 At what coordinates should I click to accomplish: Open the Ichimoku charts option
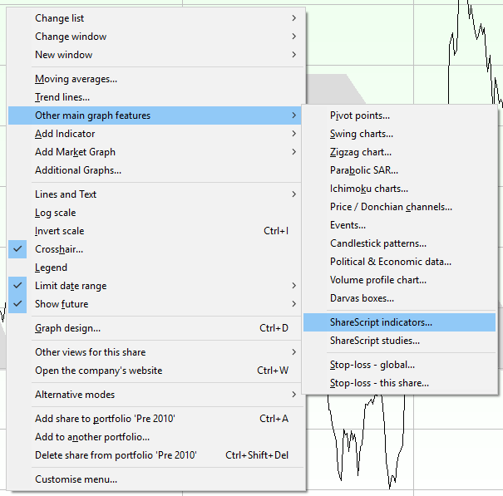click(368, 189)
